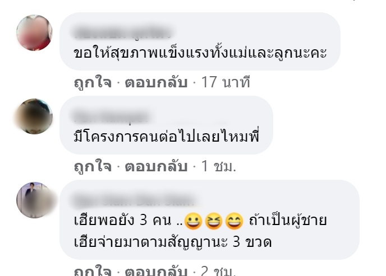
Task: Like the comment posted 2 ชม. ago
Action: tap(93, 270)
